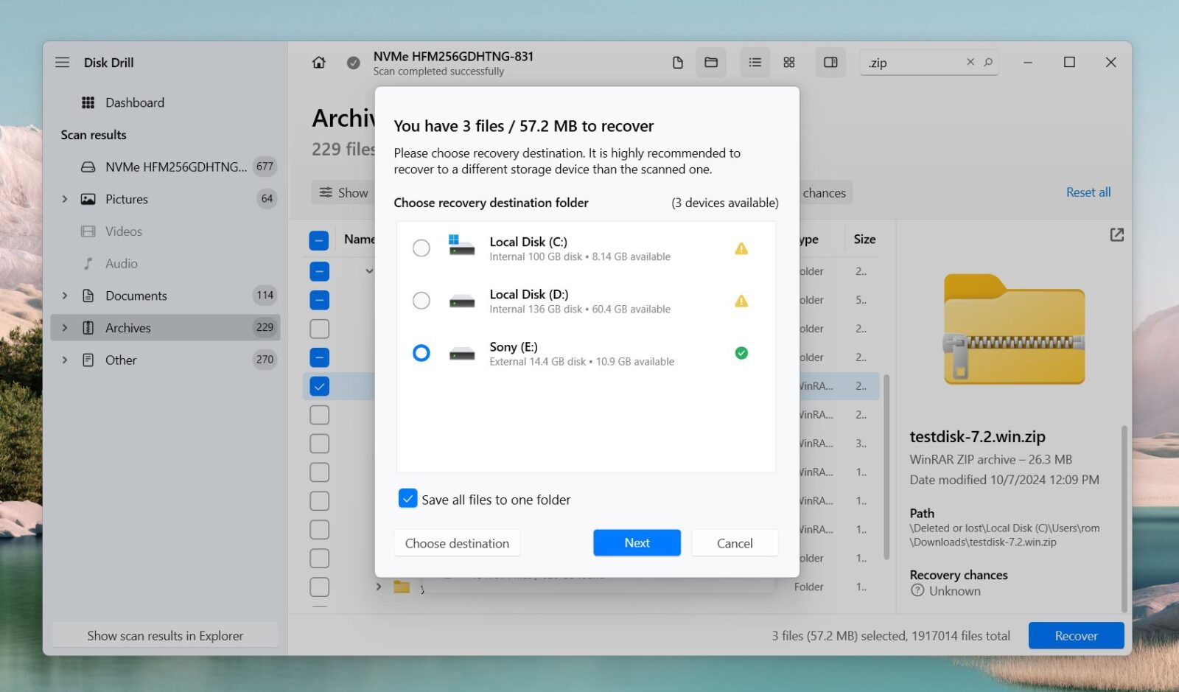
Task: Toggle the preview side panel
Action: pyautogui.click(x=830, y=63)
